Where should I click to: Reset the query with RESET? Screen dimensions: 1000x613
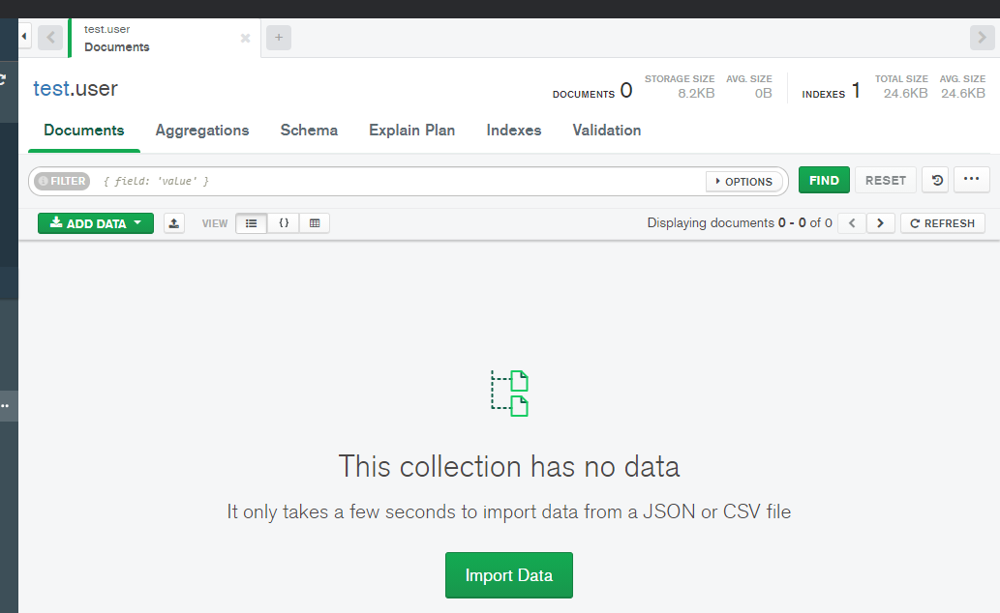[x=885, y=181]
